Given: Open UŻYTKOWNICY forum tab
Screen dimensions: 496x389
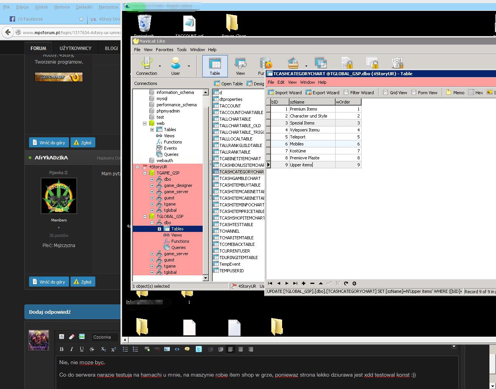Looking at the screenshot, I should pos(76,48).
